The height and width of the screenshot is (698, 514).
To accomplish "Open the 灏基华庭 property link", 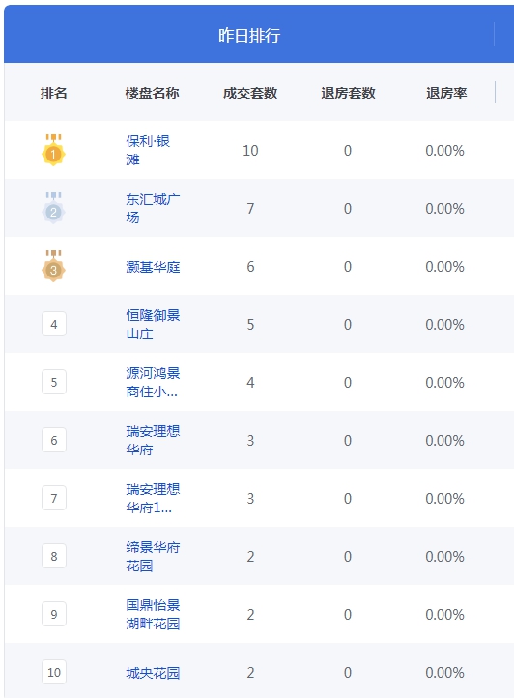I will (153, 267).
